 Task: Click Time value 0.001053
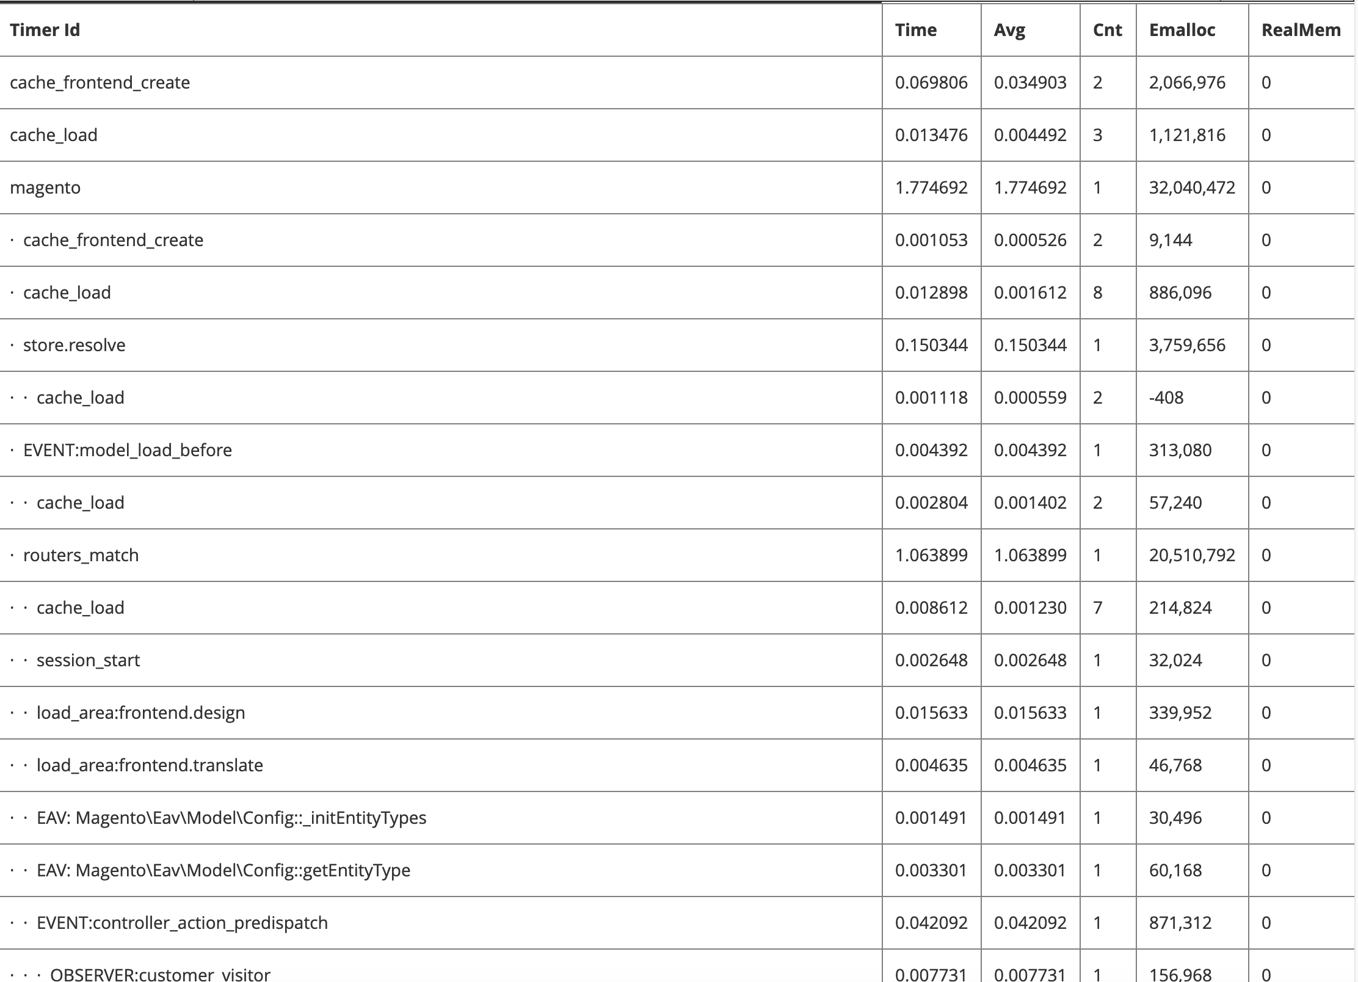pyautogui.click(x=931, y=240)
